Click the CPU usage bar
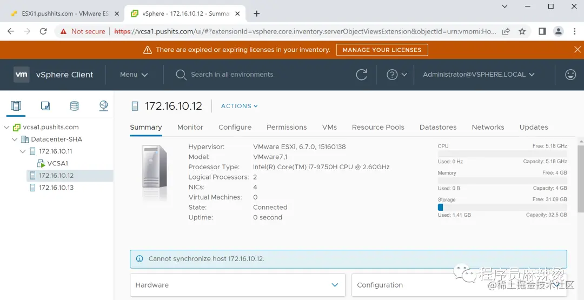Screen dimensions: 584x300 pos(502,154)
